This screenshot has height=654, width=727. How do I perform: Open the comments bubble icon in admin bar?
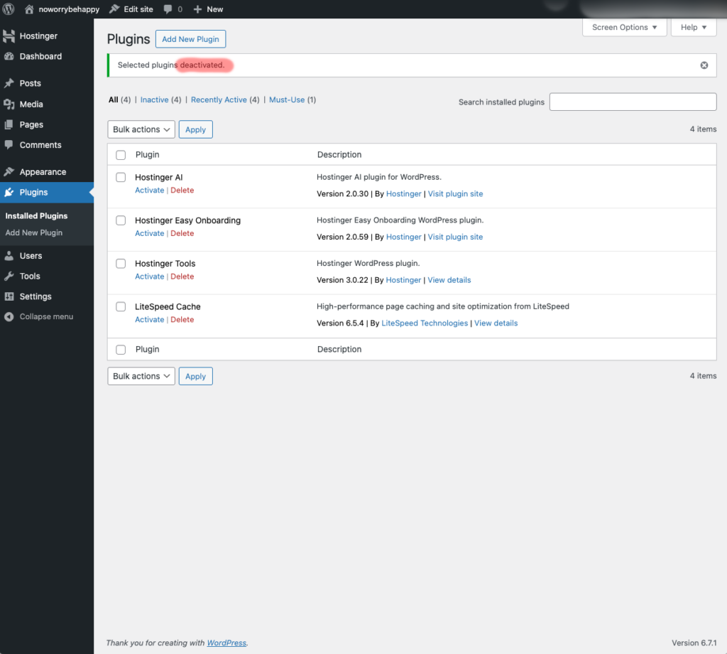tap(168, 9)
